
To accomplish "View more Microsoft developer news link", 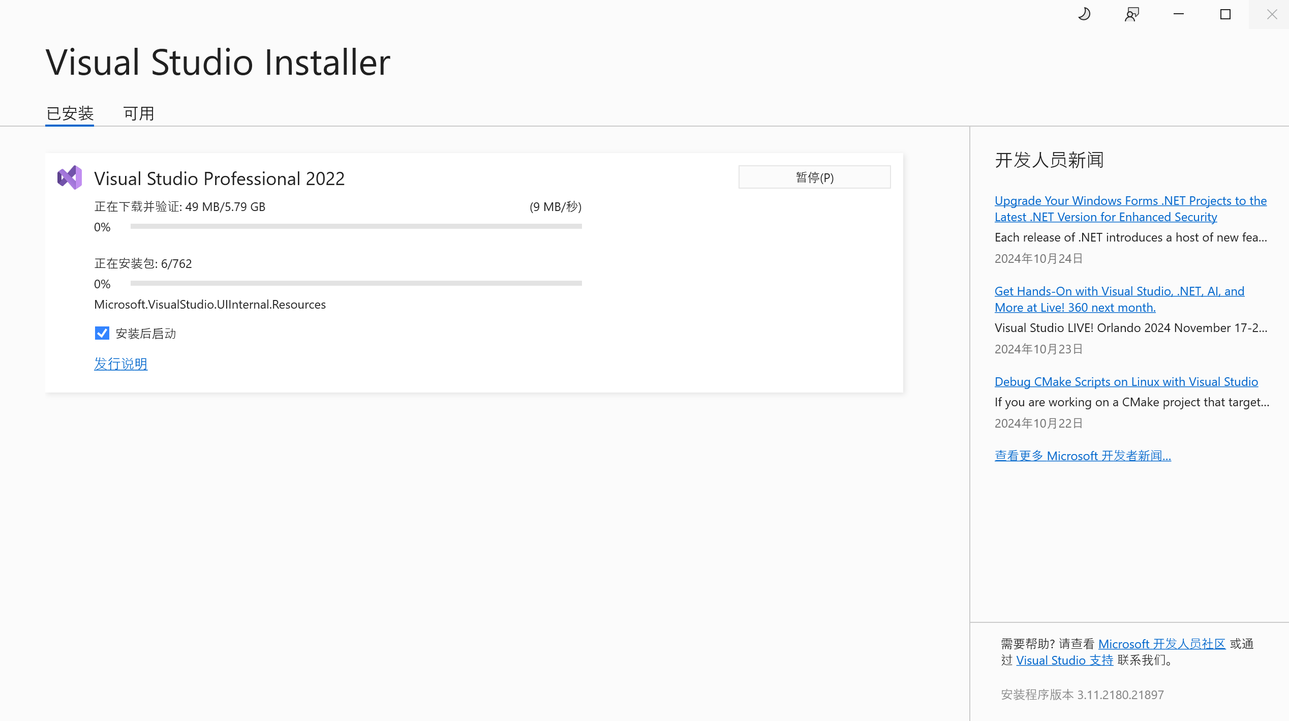I will click(x=1083, y=456).
